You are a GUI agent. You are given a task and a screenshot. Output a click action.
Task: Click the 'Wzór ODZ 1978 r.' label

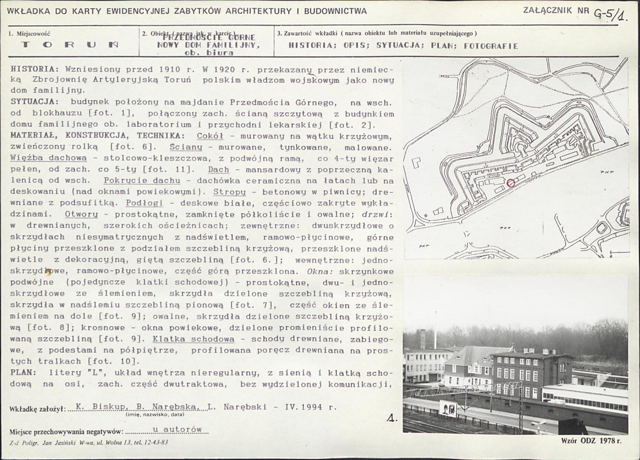click(x=591, y=440)
